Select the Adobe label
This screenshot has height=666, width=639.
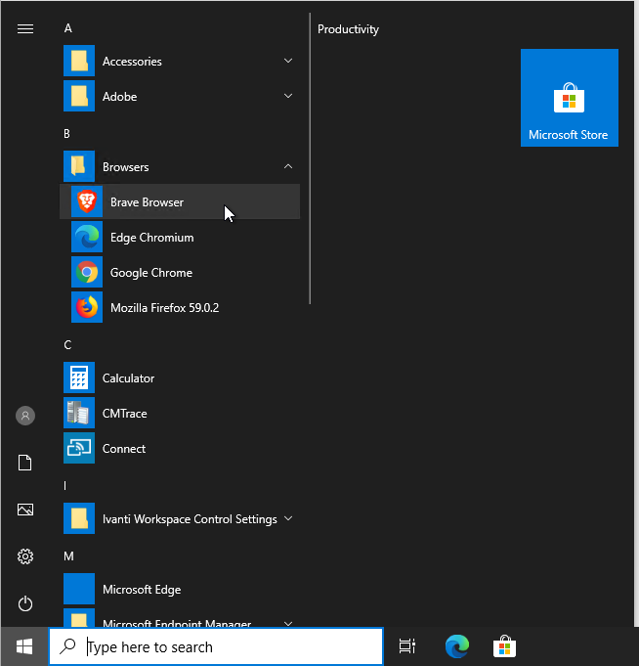click(x=119, y=97)
